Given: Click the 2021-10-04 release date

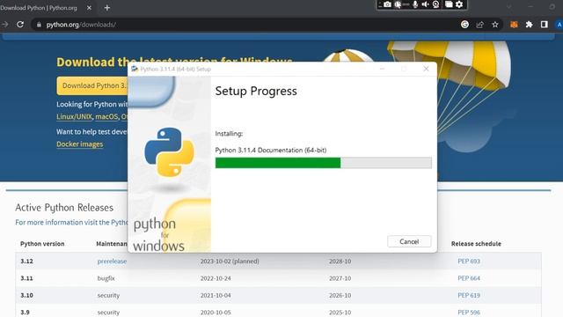Looking at the screenshot, I should pos(216,295).
